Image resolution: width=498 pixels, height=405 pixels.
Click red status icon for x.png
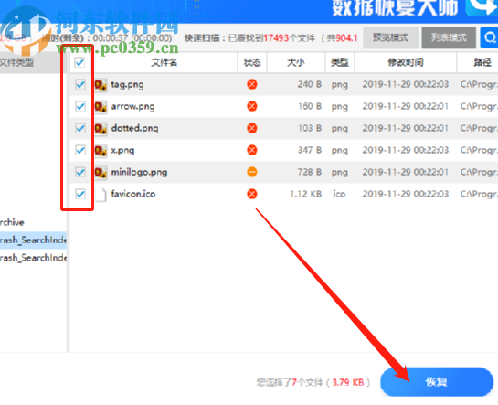click(252, 150)
